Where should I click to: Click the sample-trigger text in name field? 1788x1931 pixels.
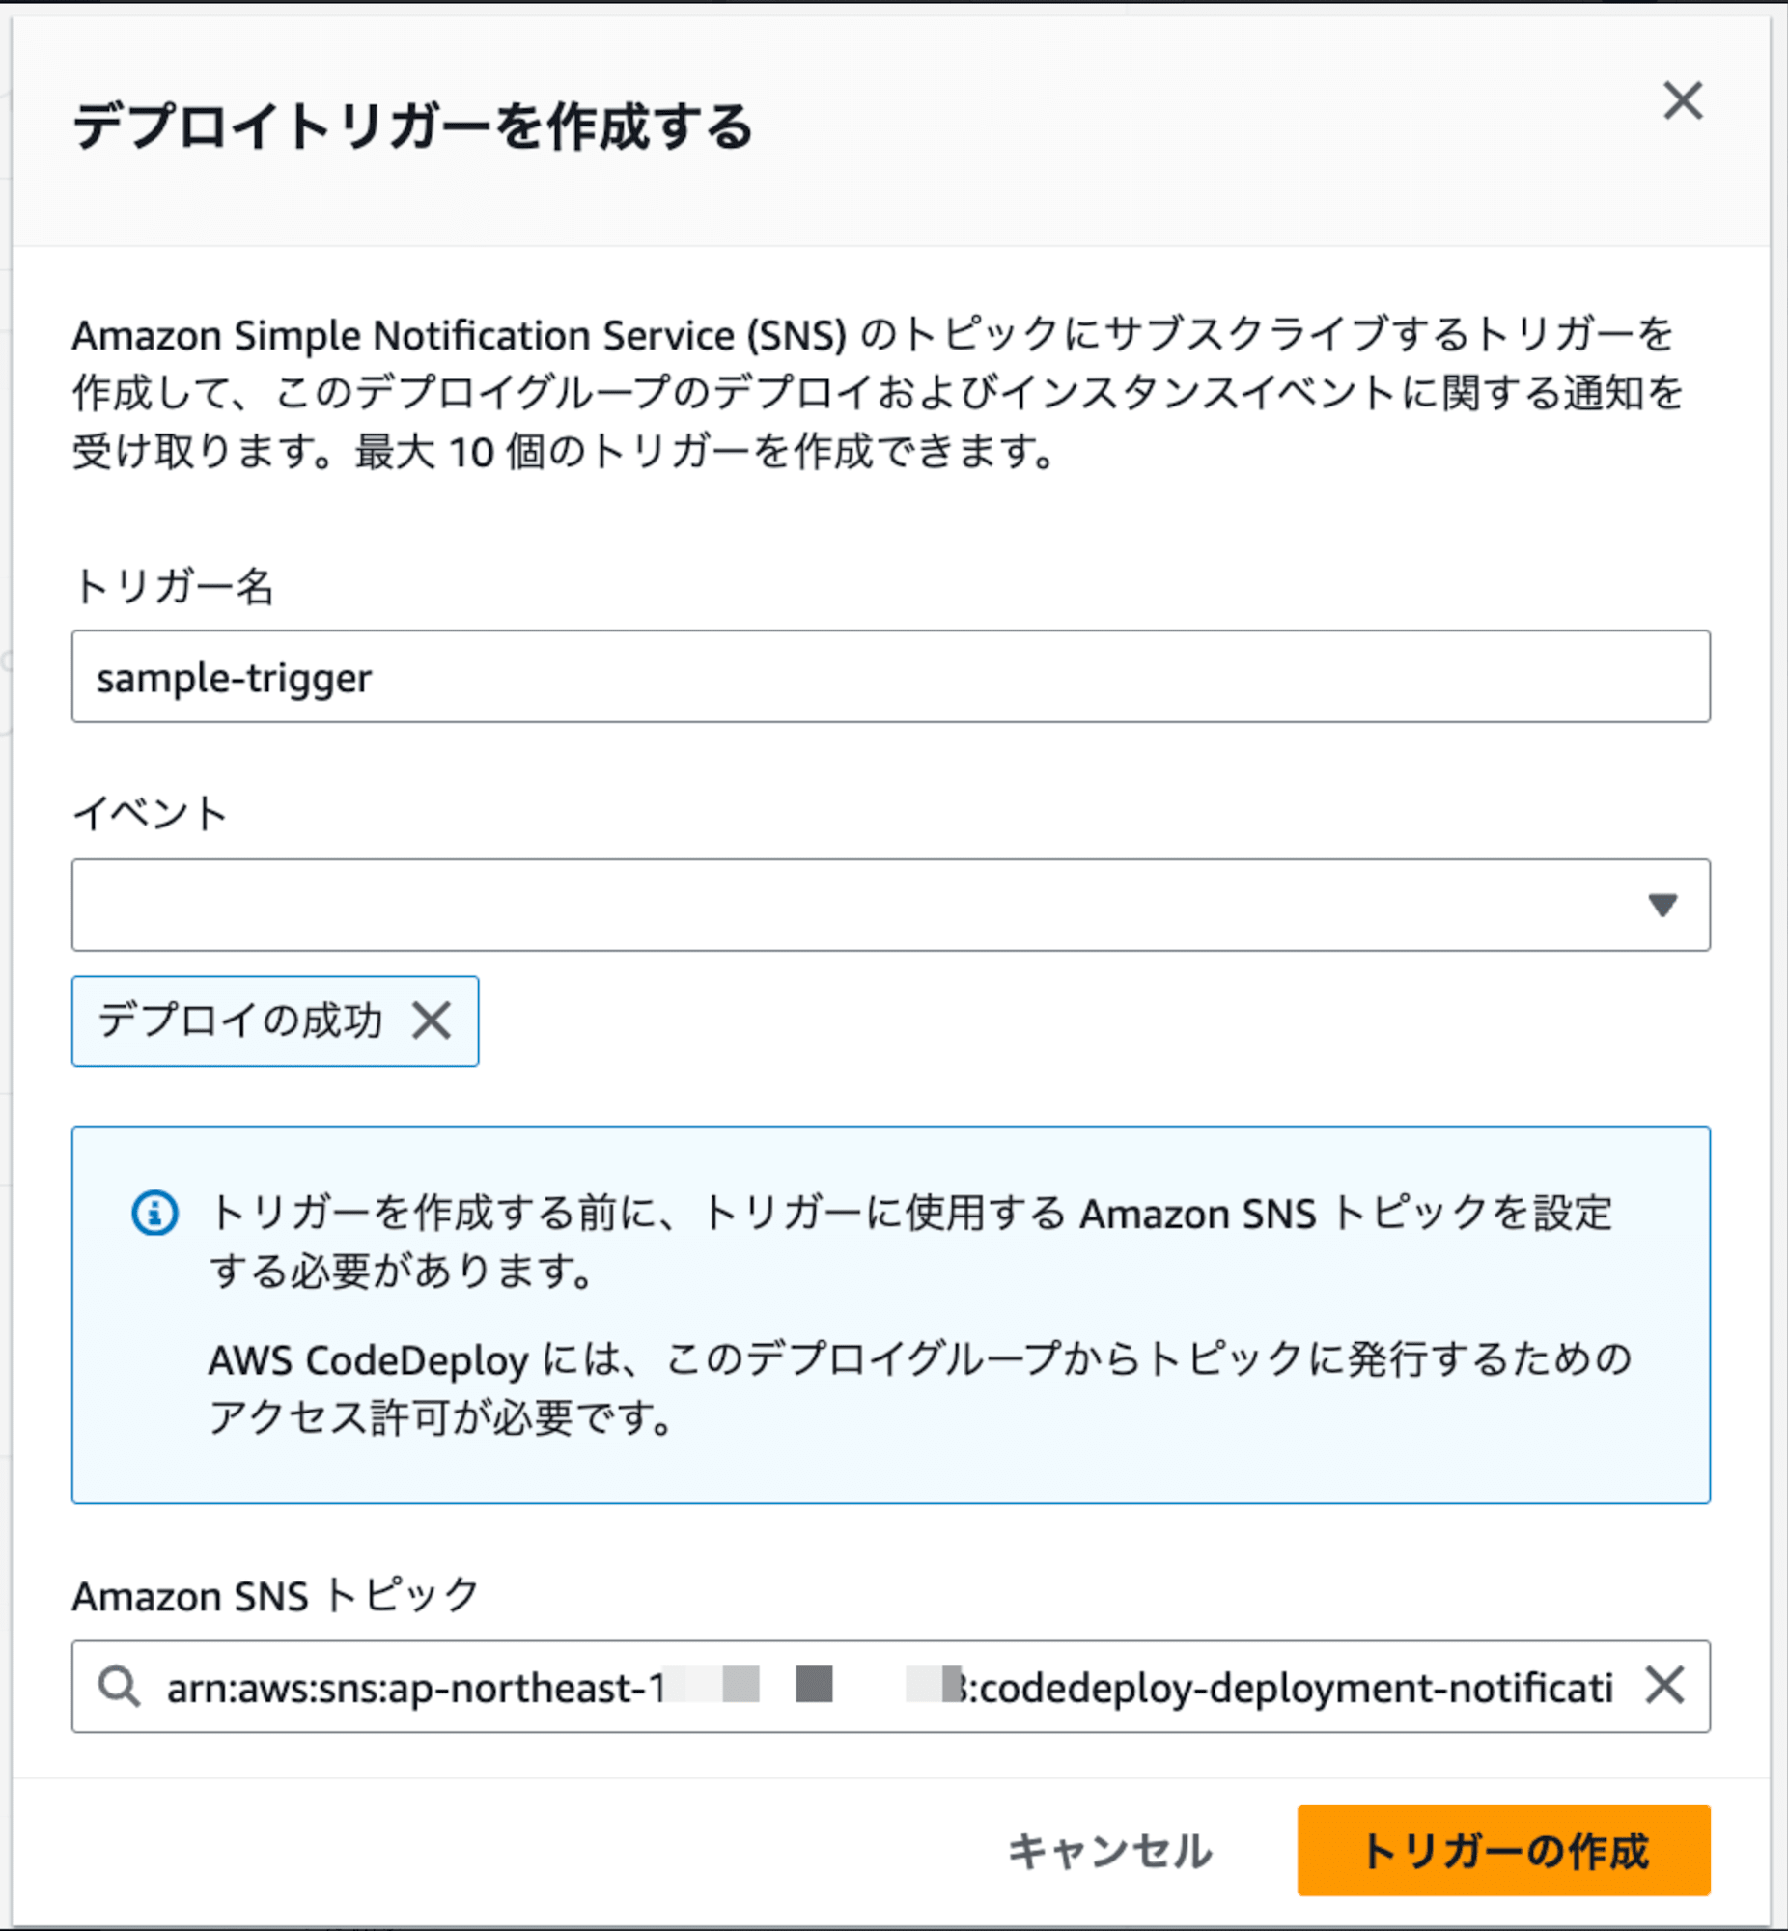tap(235, 678)
